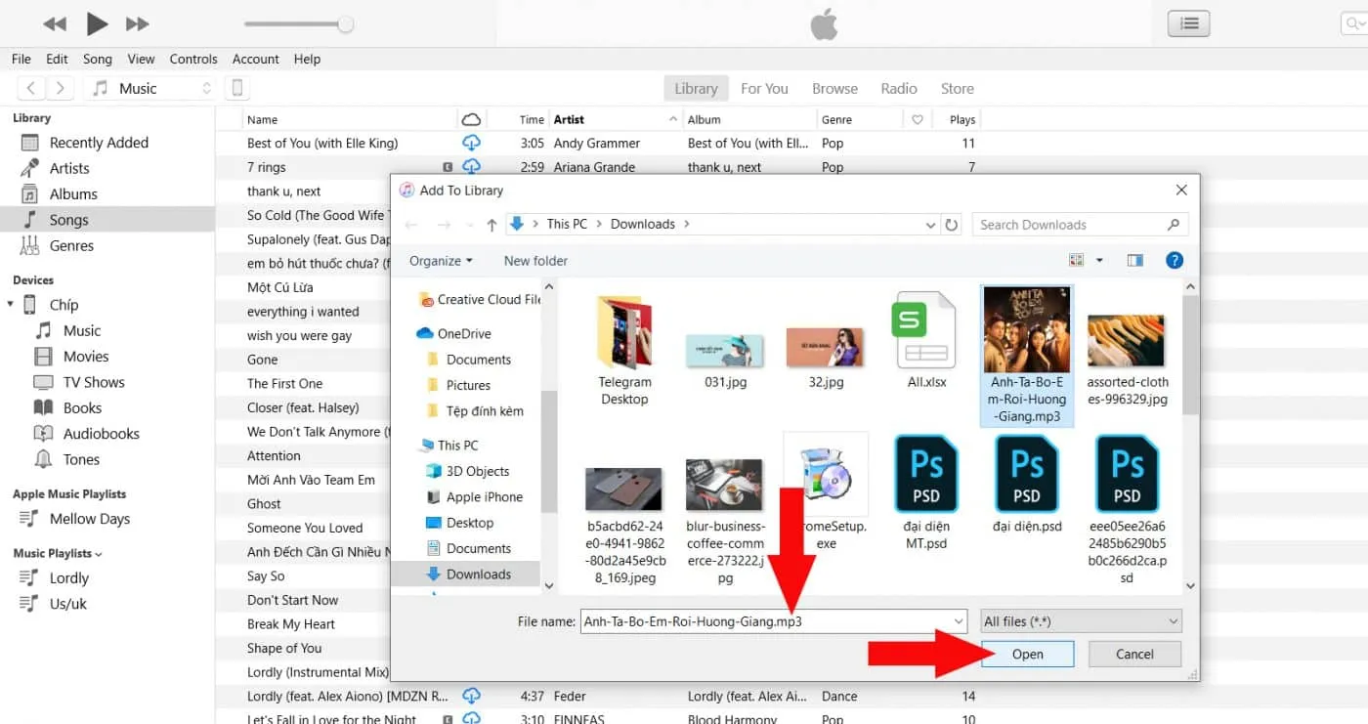Open the Organize dropdown

point(440,260)
